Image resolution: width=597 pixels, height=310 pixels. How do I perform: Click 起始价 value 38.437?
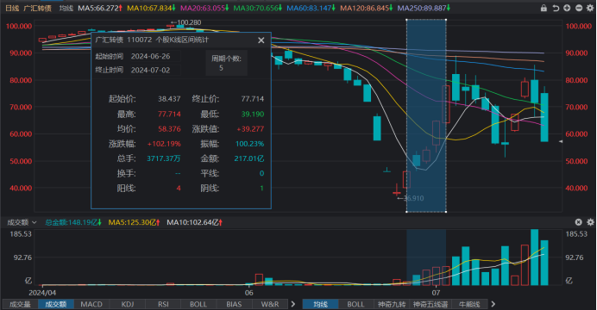click(x=169, y=99)
